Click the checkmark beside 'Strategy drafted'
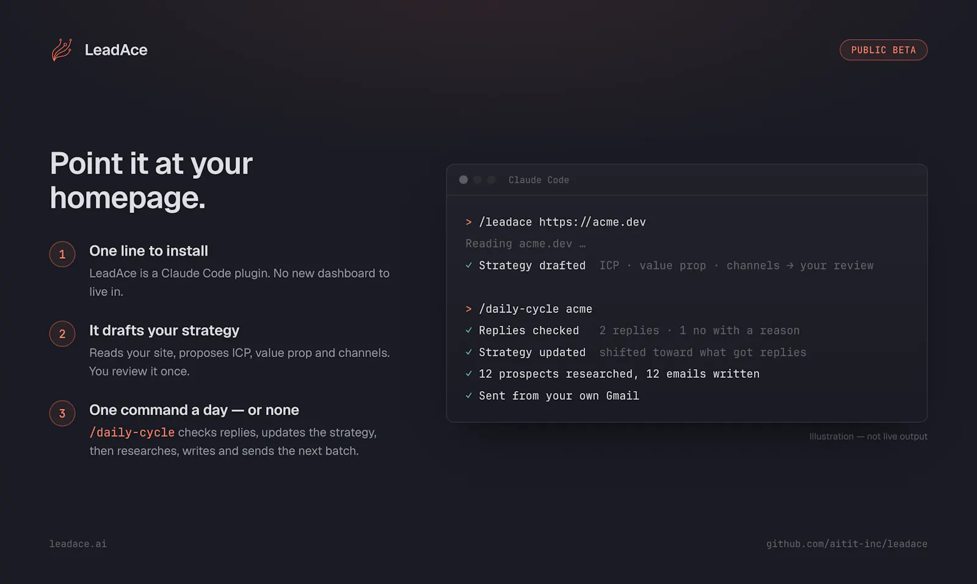The height and width of the screenshot is (584, 977). coord(469,265)
